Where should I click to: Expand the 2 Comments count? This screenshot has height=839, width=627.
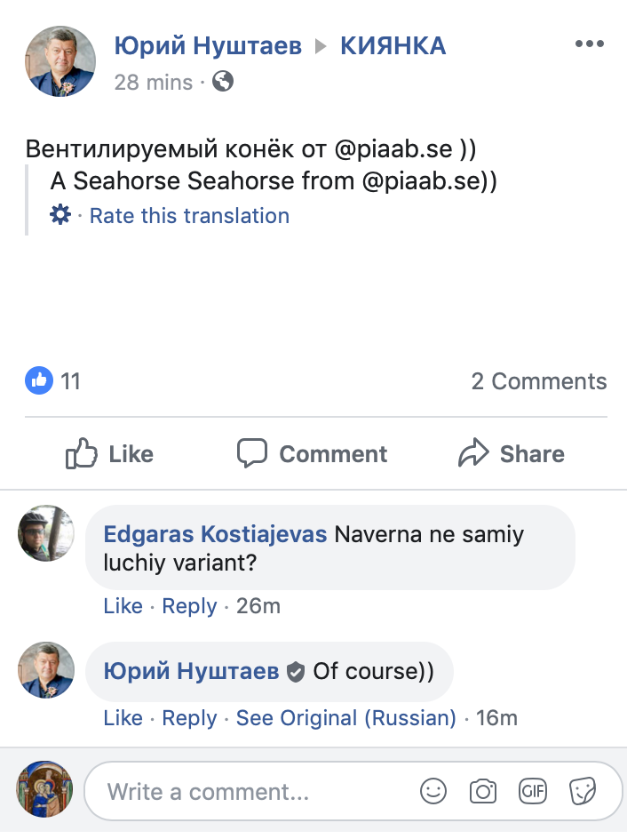[538, 381]
